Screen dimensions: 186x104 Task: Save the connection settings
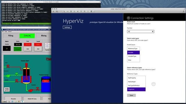tap(131, 95)
